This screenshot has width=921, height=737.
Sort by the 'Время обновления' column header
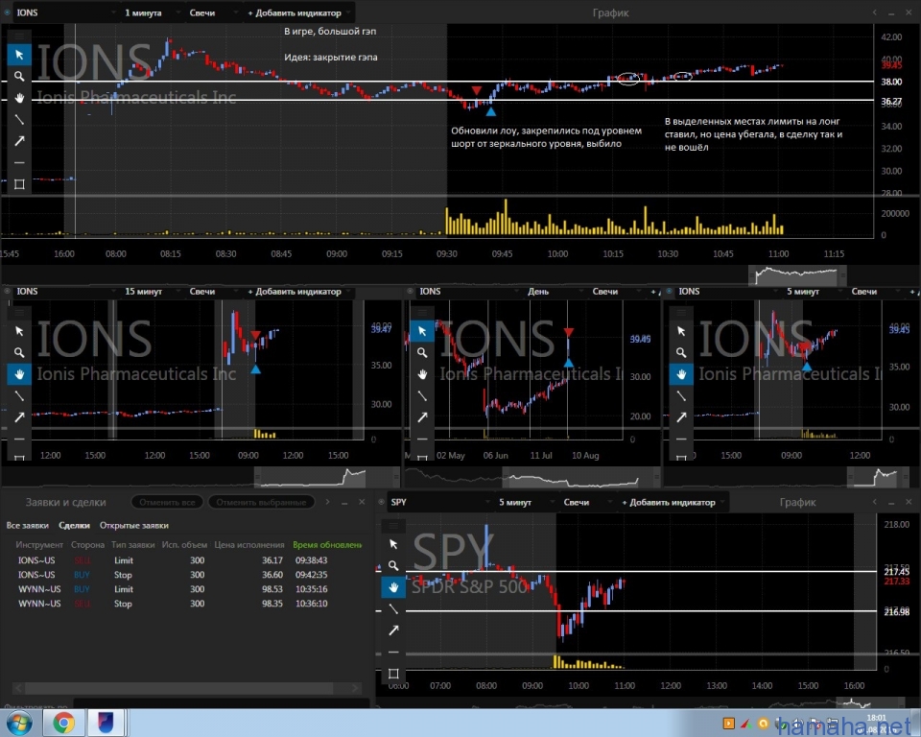click(x=328, y=545)
